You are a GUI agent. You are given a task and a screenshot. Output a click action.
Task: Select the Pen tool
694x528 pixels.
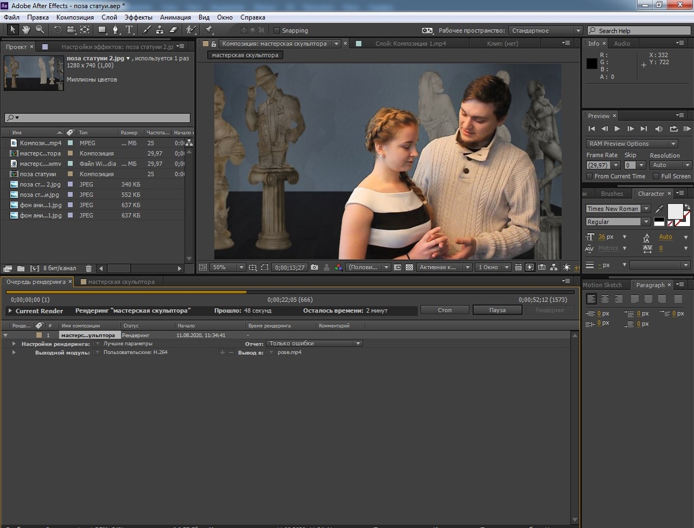(116, 30)
